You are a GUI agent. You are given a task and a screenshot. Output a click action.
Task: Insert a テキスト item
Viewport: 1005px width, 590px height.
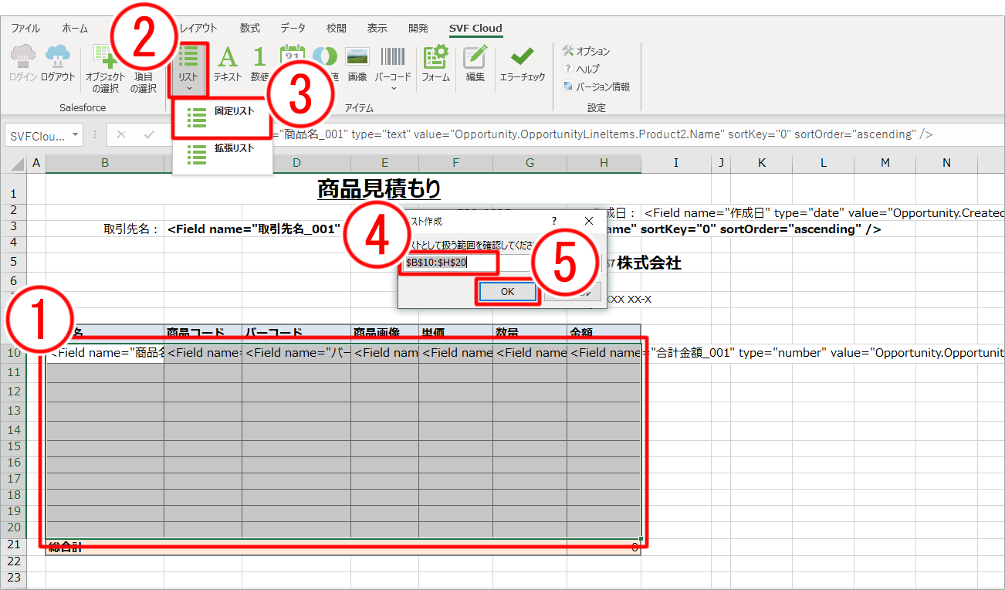click(227, 63)
